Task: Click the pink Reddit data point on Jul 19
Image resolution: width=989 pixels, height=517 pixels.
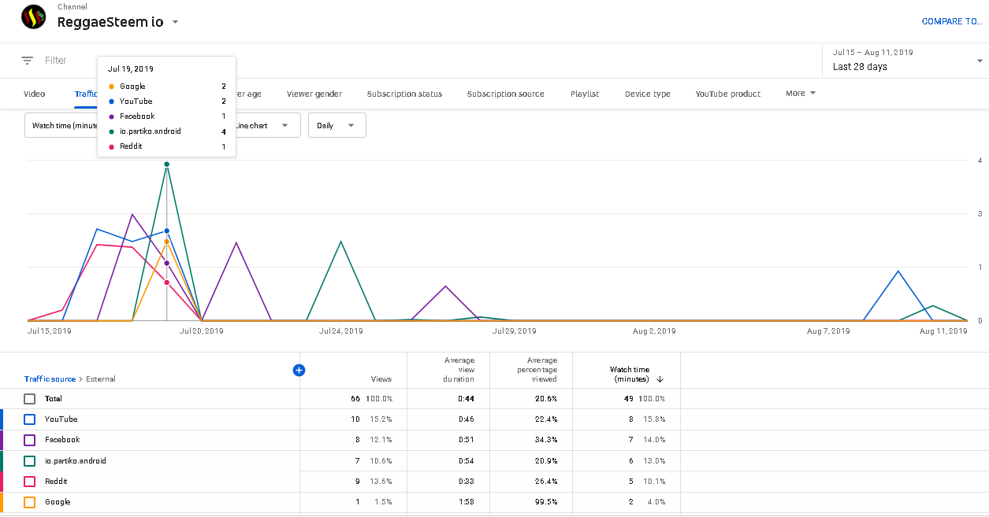Action: 166,283
